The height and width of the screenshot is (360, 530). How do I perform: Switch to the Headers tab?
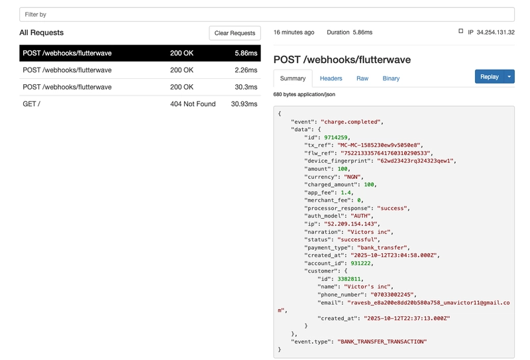(x=331, y=78)
